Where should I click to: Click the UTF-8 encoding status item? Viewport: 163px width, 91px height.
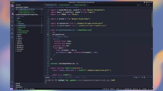118,89
